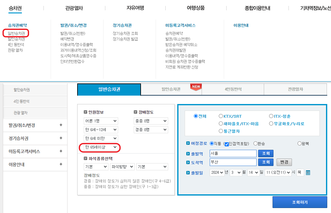Image resolution: width=331 pixels, height=213 pixels.
Task: Open the 관광열차 top menu
Action: [74, 8]
